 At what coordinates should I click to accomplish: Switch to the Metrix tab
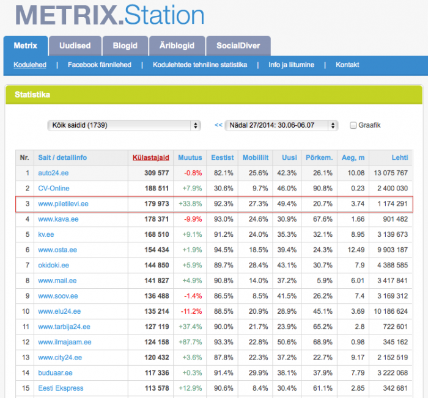click(x=26, y=46)
